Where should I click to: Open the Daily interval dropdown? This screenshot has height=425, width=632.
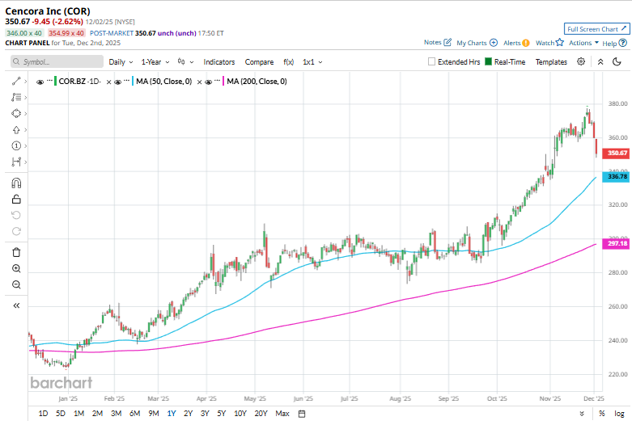coord(121,61)
